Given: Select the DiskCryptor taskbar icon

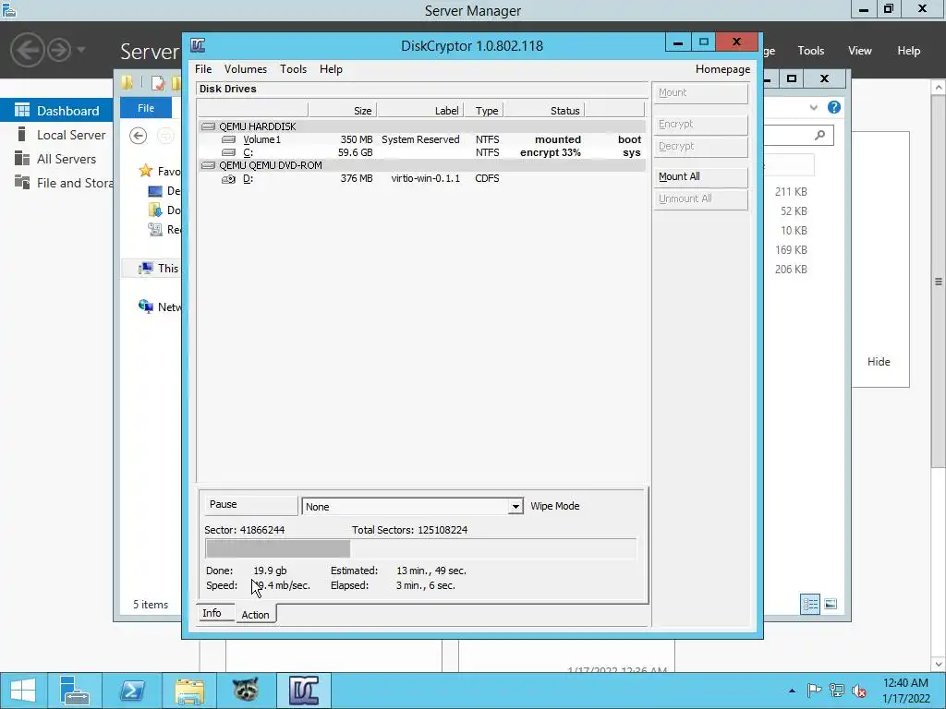Looking at the screenshot, I should tap(303, 691).
